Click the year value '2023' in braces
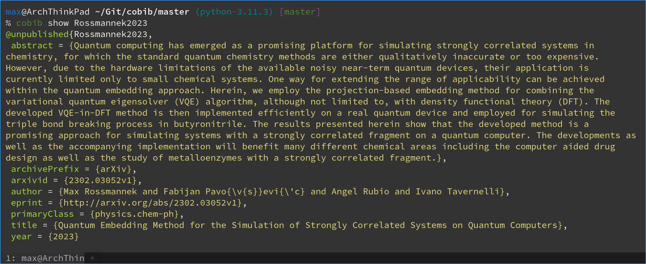The image size is (646, 264). 63,237
